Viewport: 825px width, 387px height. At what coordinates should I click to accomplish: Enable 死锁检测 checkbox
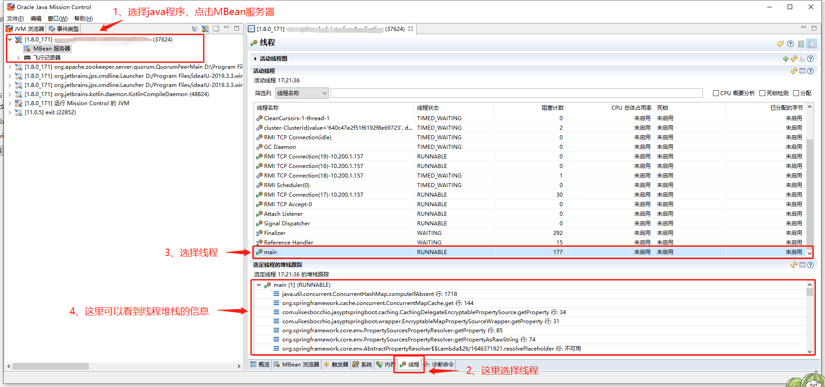click(762, 93)
